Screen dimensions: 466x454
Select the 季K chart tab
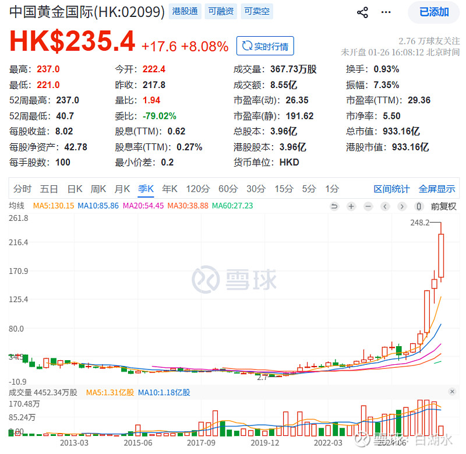pos(146,189)
